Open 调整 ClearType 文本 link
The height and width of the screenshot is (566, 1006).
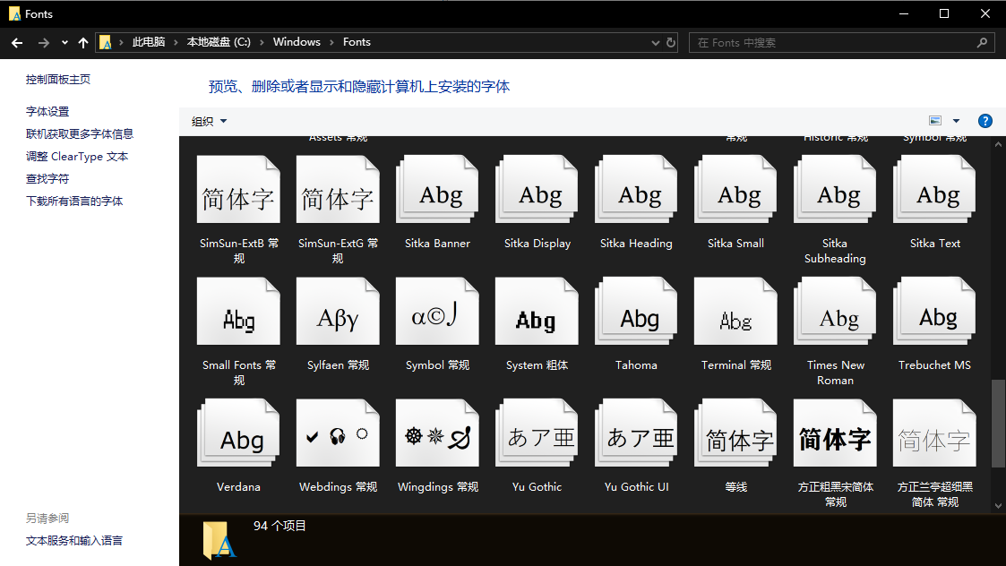pyautogui.click(x=77, y=157)
